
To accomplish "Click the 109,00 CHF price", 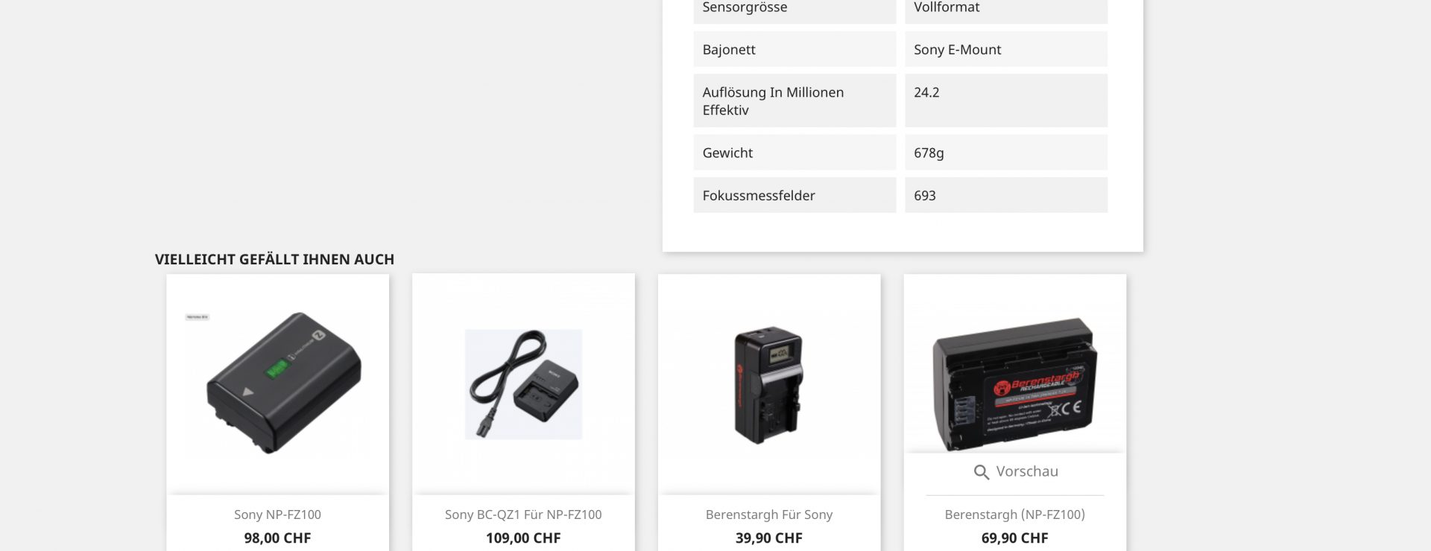I will (523, 538).
